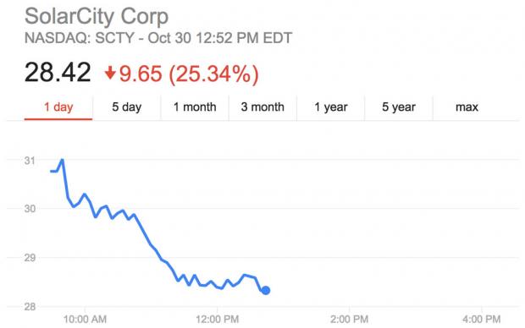Viewport: 525px width, 328px height.
Task: Click the SolarCity Corp title
Action: pyautogui.click(x=97, y=16)
